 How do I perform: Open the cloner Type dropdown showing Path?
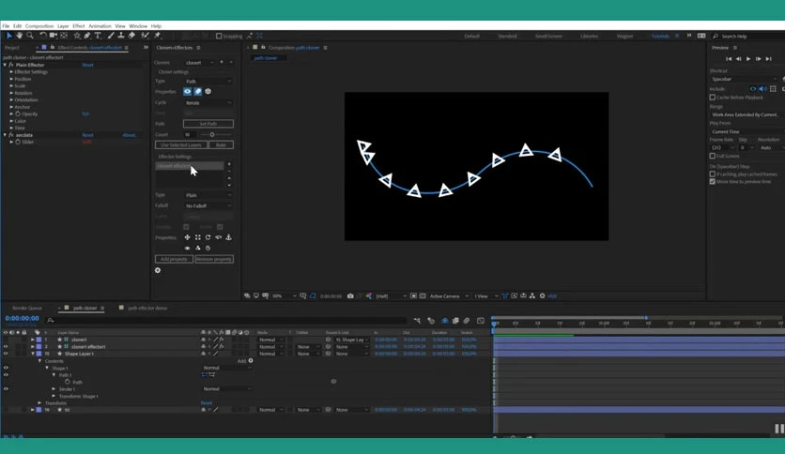(x=208, y=81)
